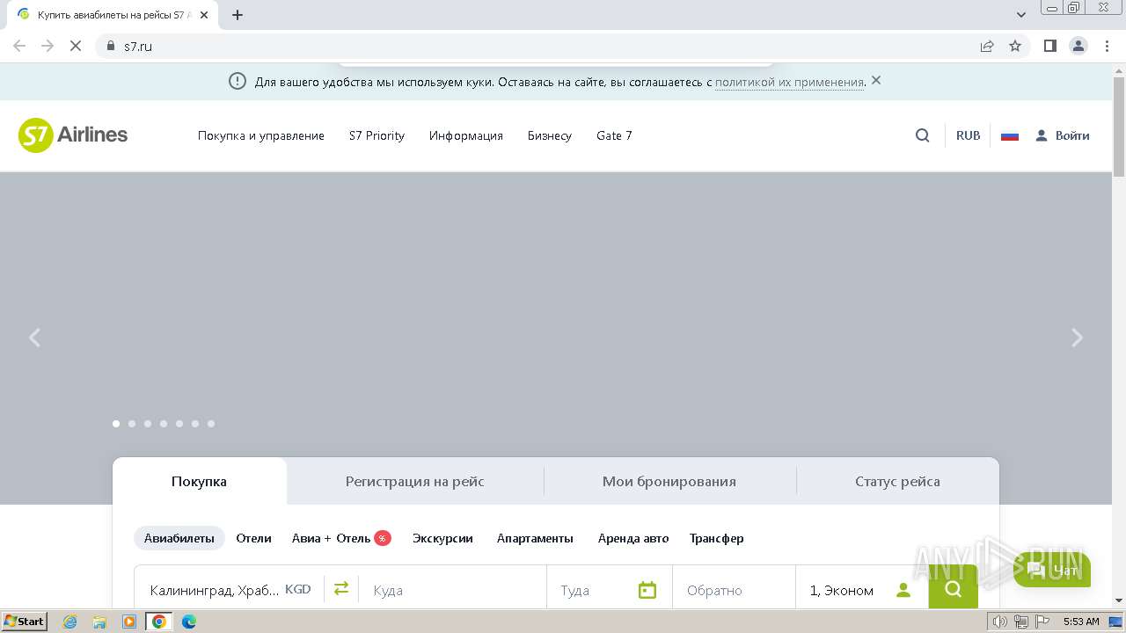Select the Экскурсии option

(x=442, y=538)
